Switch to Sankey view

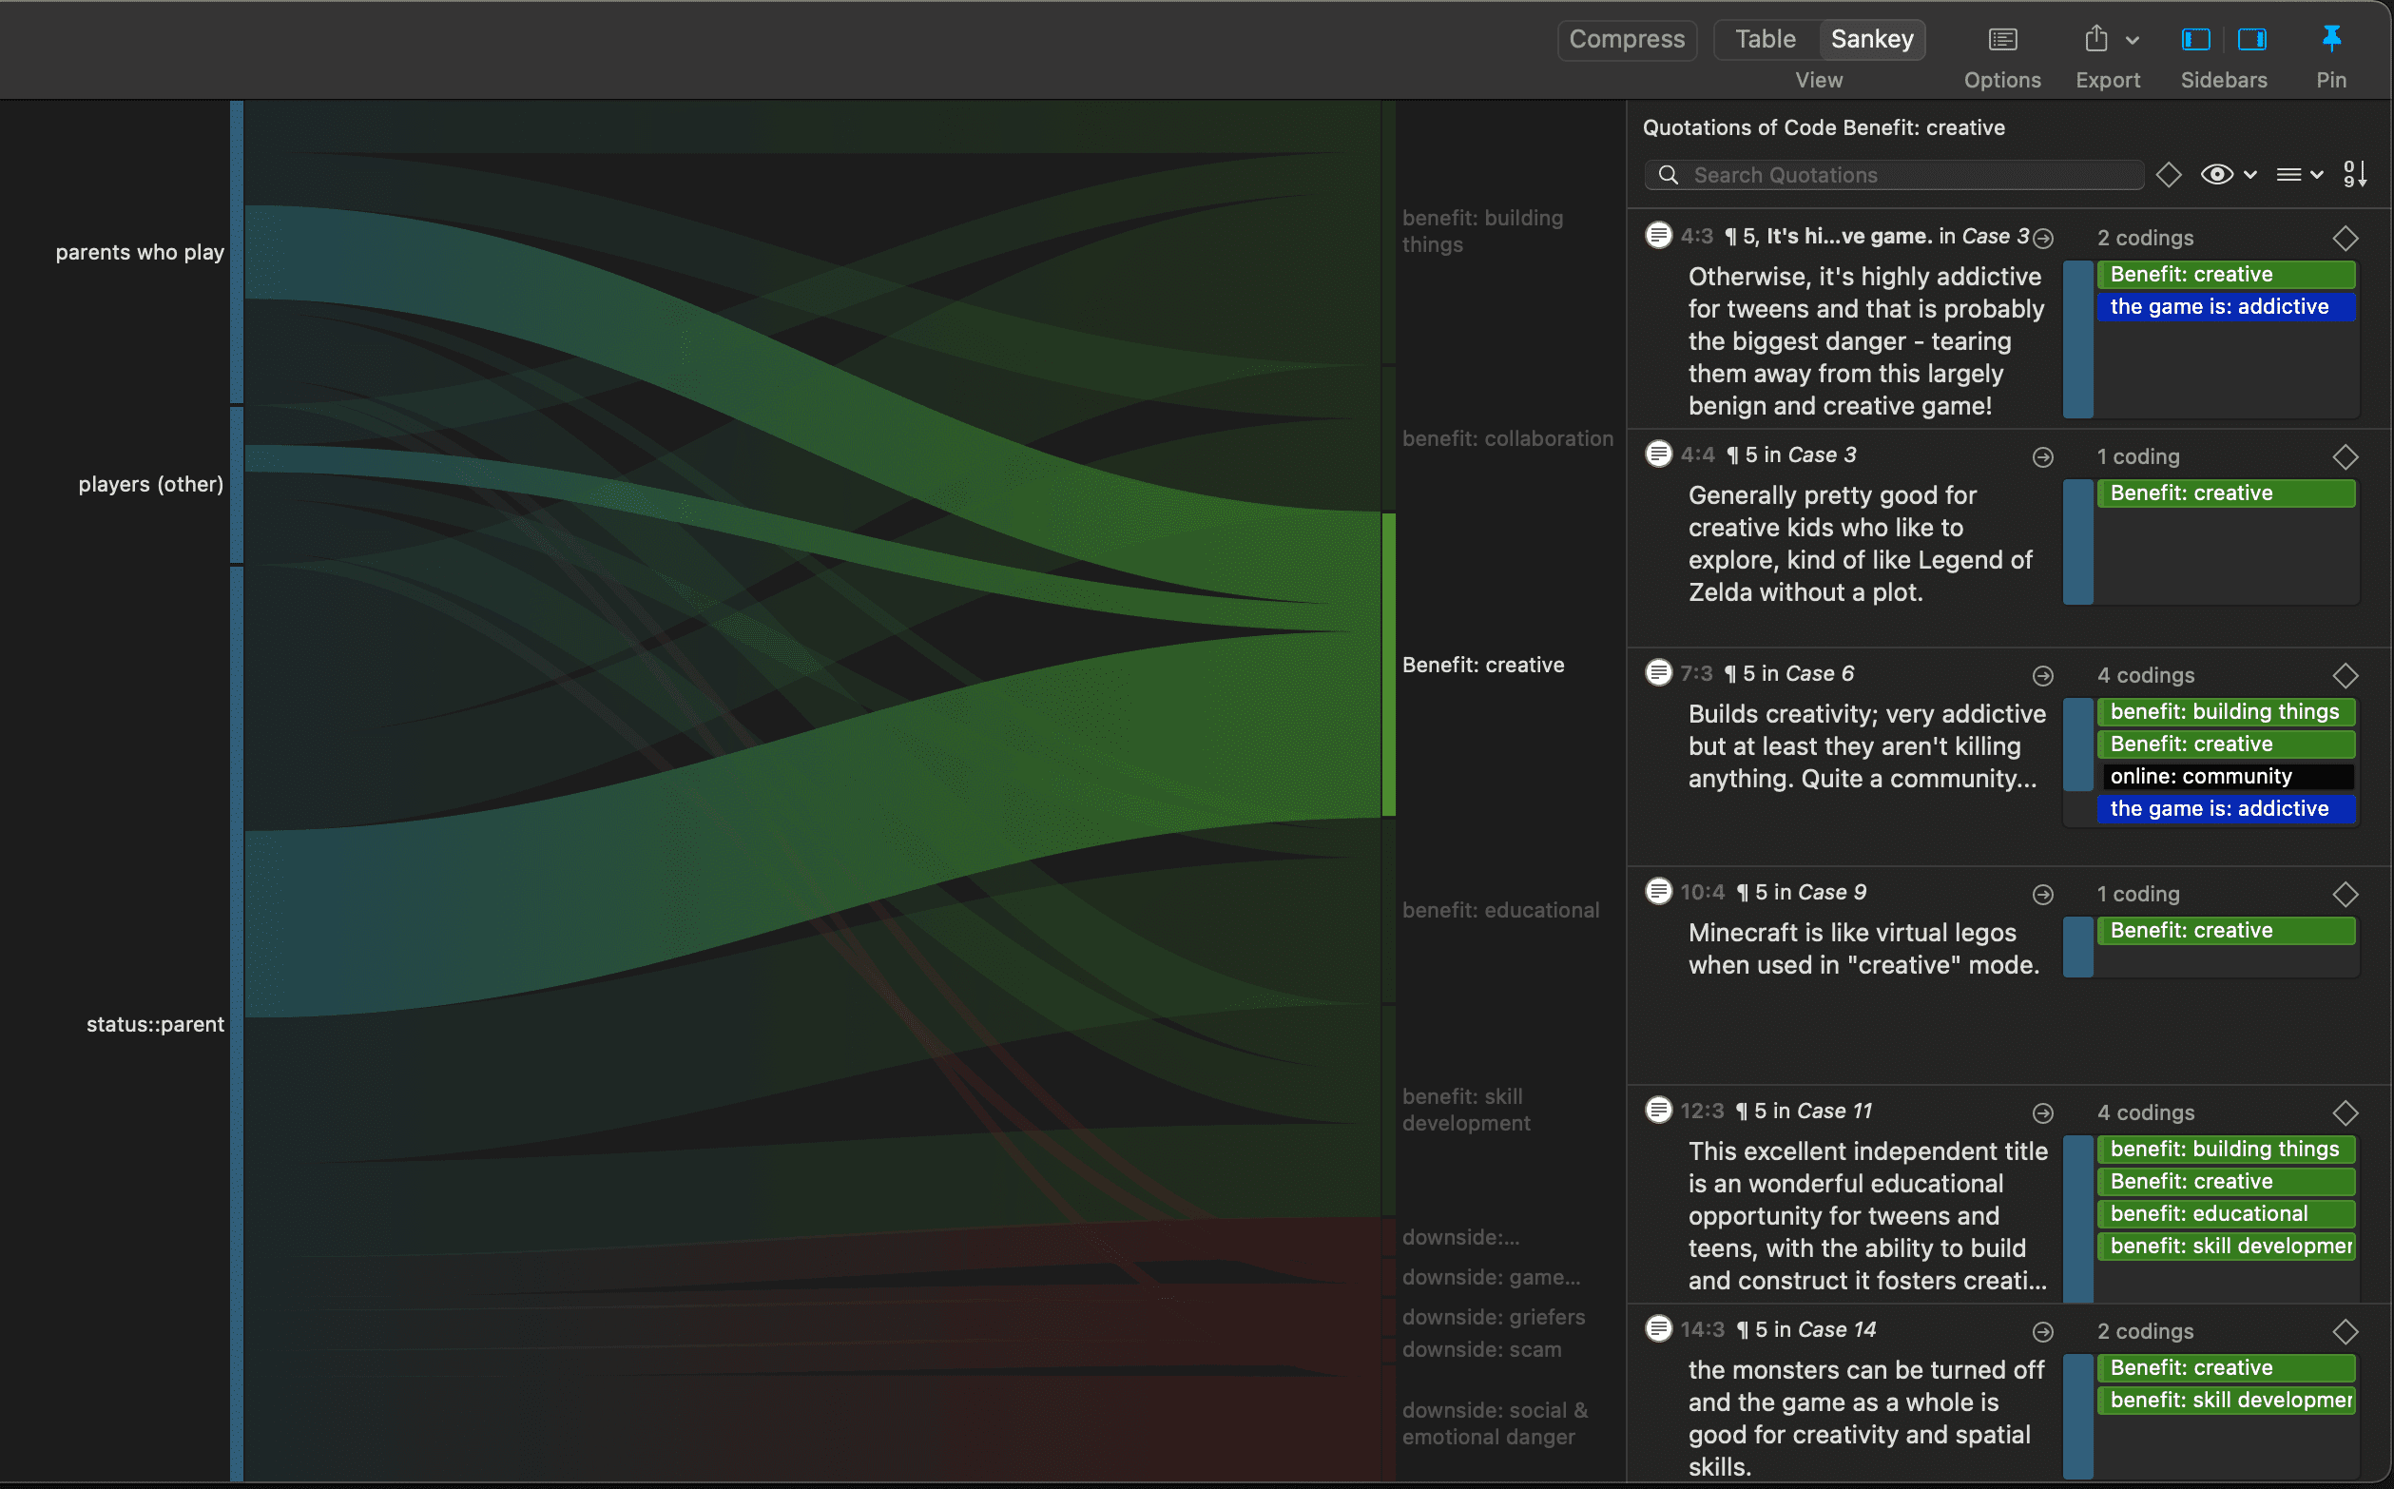tap(1872, 39)
